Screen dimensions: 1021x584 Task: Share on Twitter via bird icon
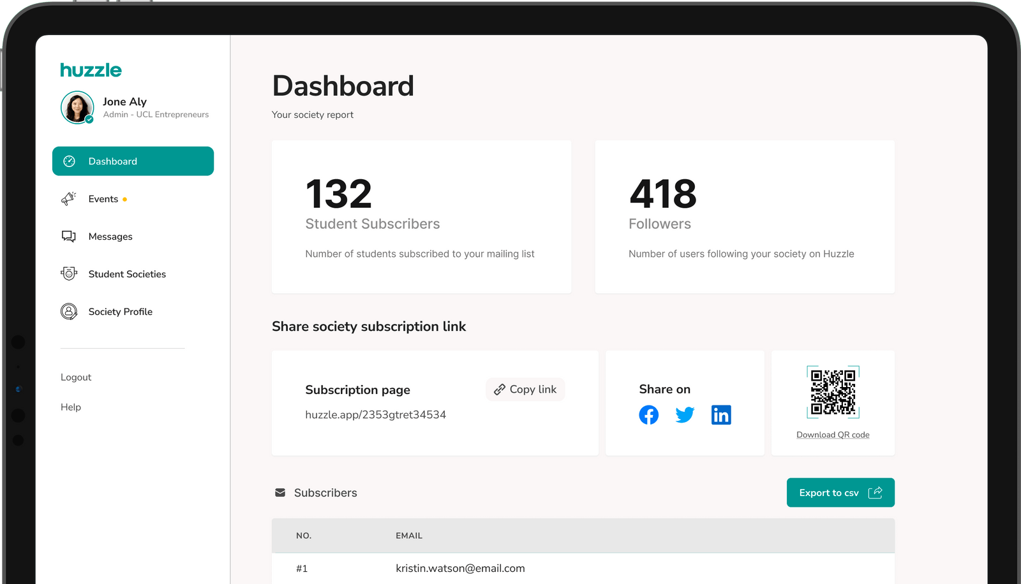tap(685, 415)
